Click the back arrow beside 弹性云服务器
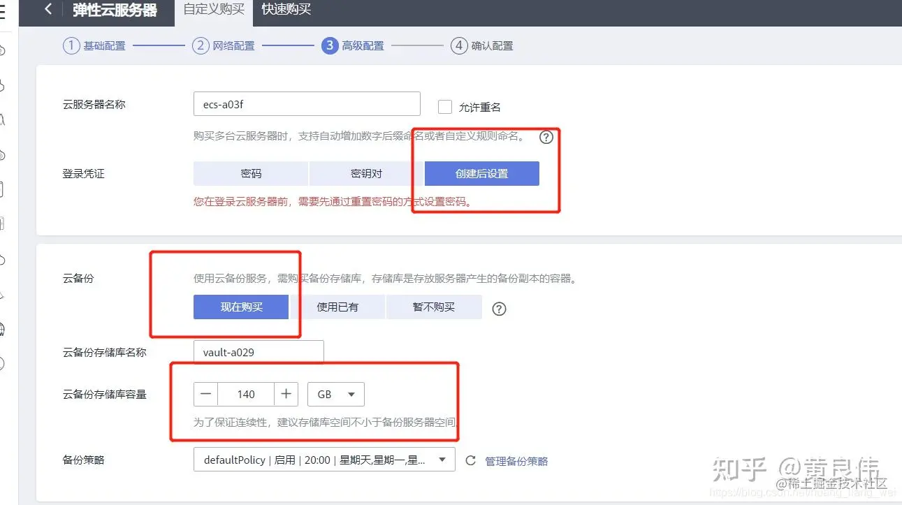 coord(48,9)
